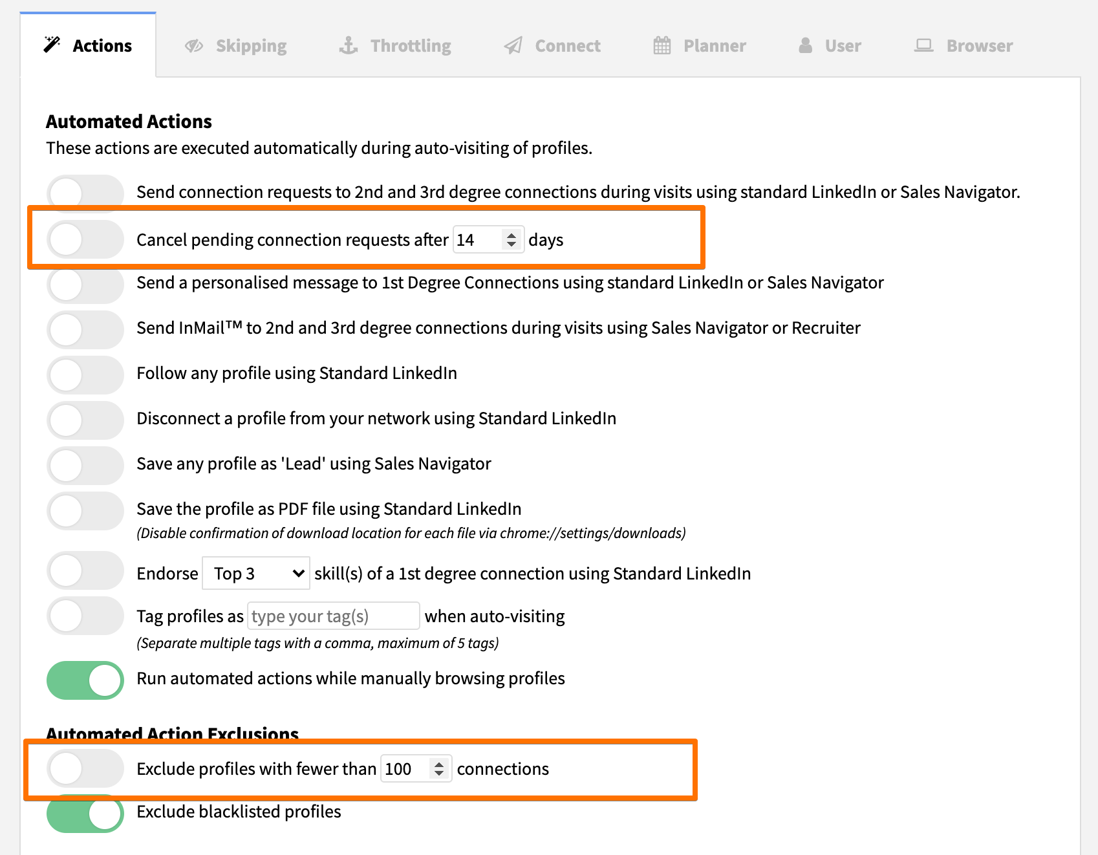
Task: Click the person icon beside User
Action: coord(805,45)
